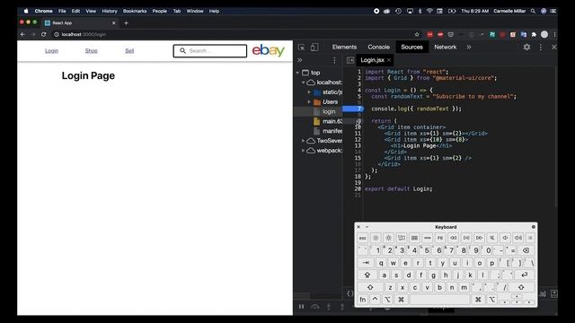The height and width of the screenshot is (323, 575).
Task: Close the Login.jsx editor tab
Action: [389, 60]
